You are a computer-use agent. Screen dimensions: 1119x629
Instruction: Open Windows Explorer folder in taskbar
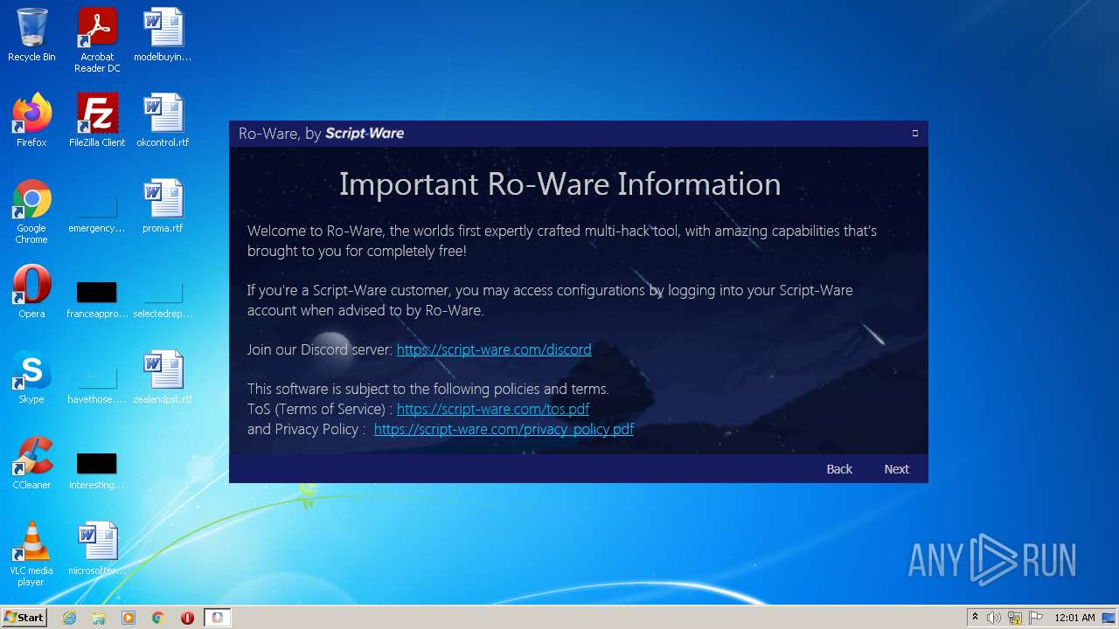click(99, 618)
